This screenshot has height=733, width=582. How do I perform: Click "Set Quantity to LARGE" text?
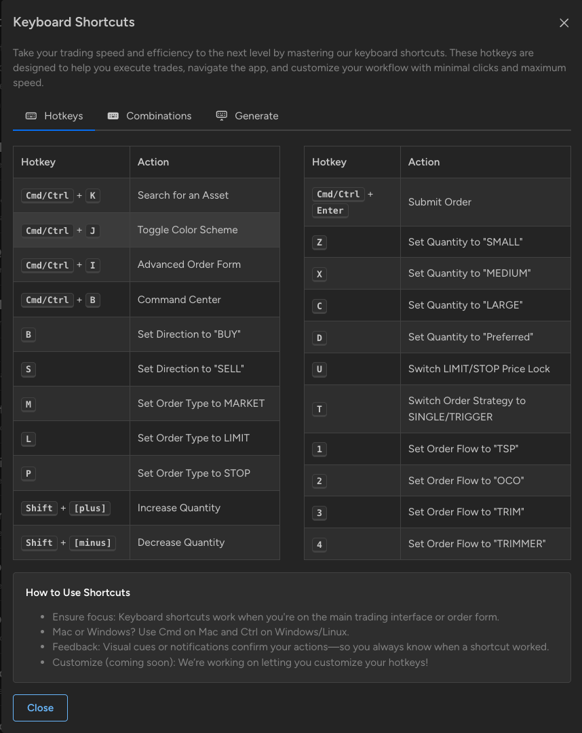point(465,305)
